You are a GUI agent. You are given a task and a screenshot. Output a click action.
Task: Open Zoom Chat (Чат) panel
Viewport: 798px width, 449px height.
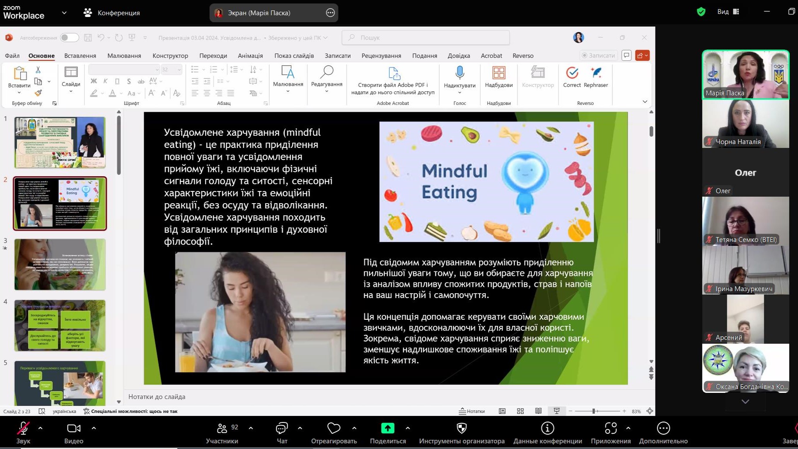(282, 429)
